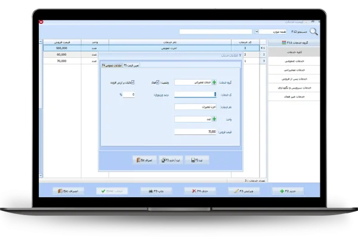Close the service info dialog via X
Screen dimensions: 358x239
240,56
